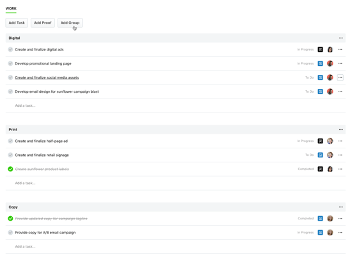
Task: Mark 'Create and finalize retail signage' complete
Action: 10,155
